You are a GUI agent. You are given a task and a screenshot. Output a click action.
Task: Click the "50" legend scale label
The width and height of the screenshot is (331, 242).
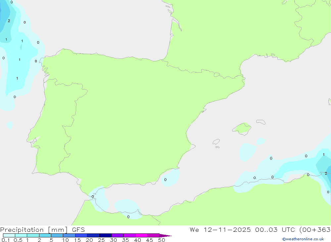162,240
